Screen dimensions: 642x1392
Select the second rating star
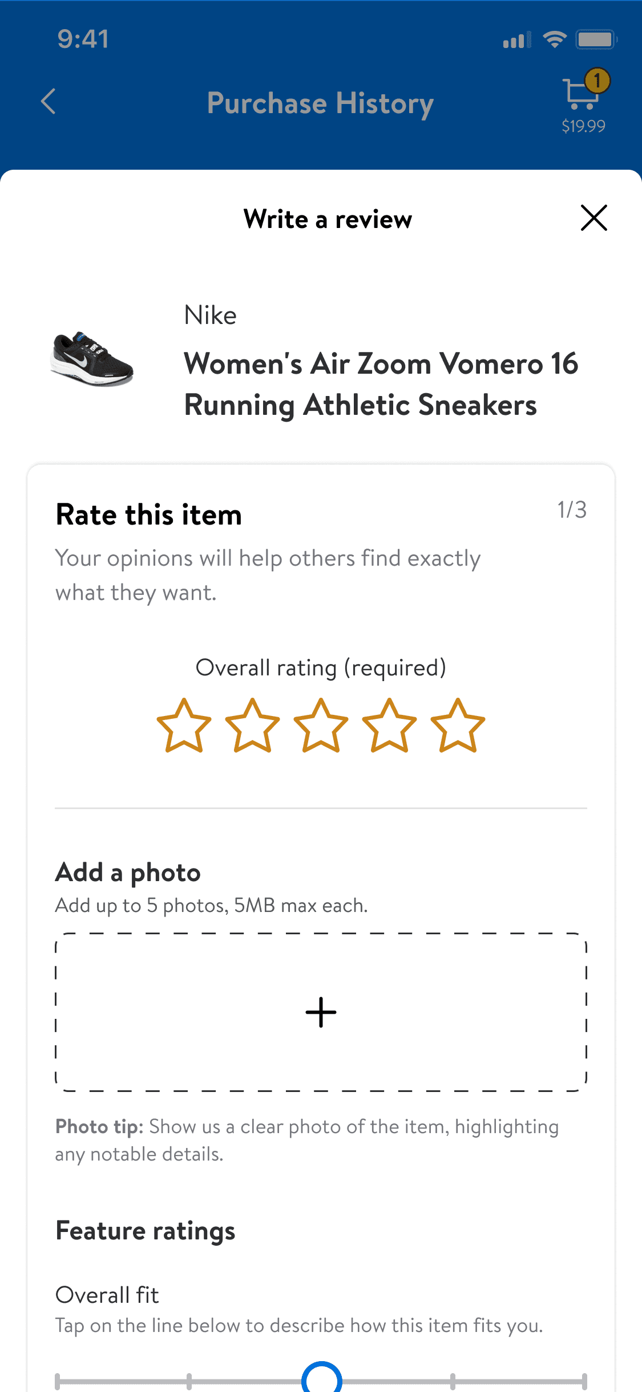tap(252, 726)
